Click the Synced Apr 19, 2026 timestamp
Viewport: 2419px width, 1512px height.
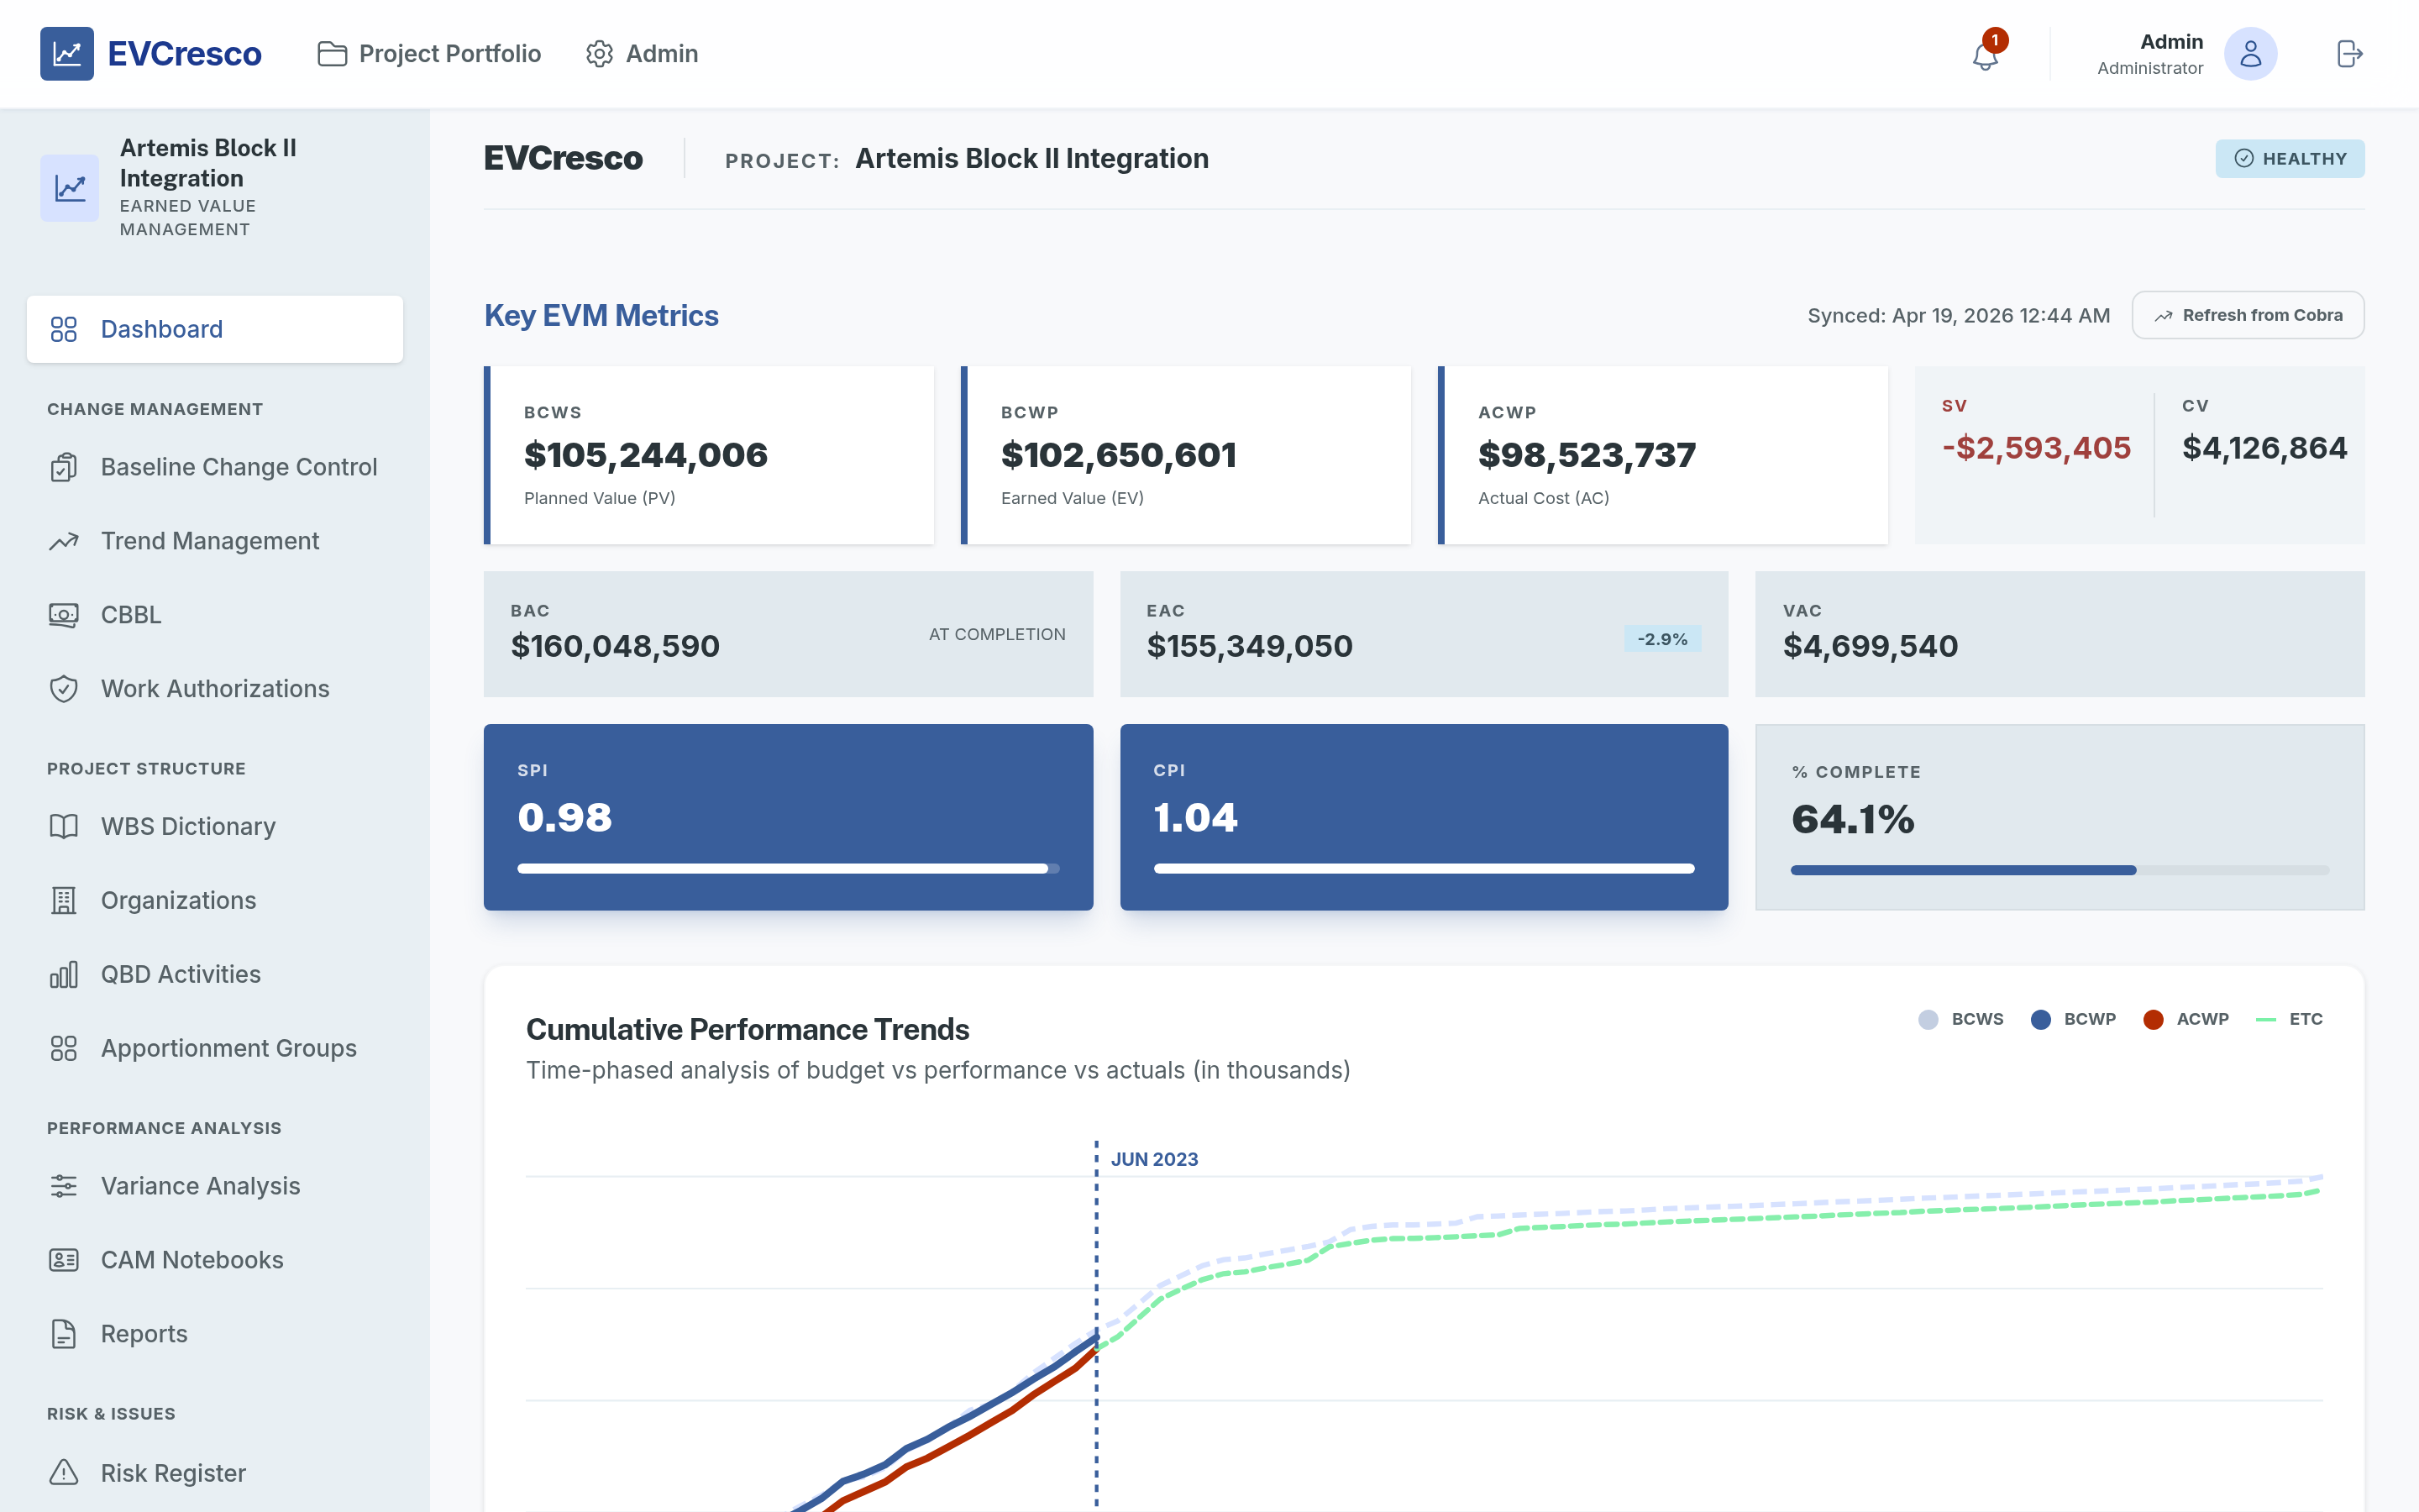pyautogui.click(x=1958, y=316)
